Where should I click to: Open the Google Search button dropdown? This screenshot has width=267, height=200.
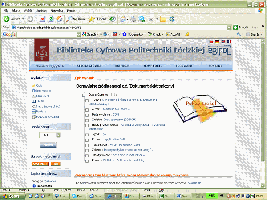coord(98,34)
